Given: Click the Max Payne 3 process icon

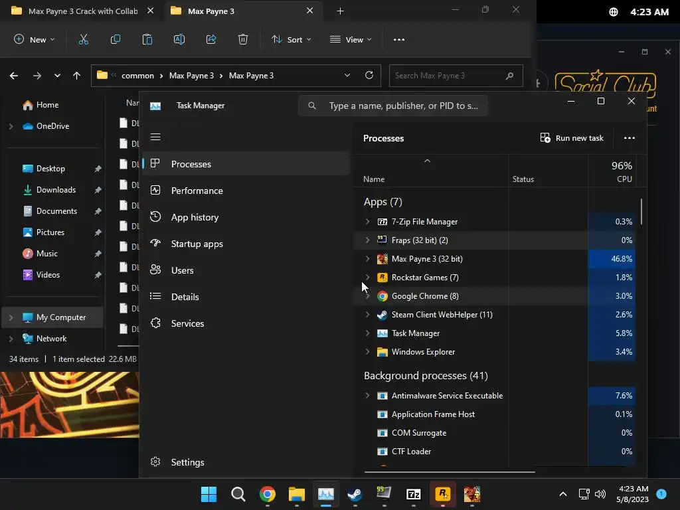Looking at the screenshot, I should [x=382, y=259].
